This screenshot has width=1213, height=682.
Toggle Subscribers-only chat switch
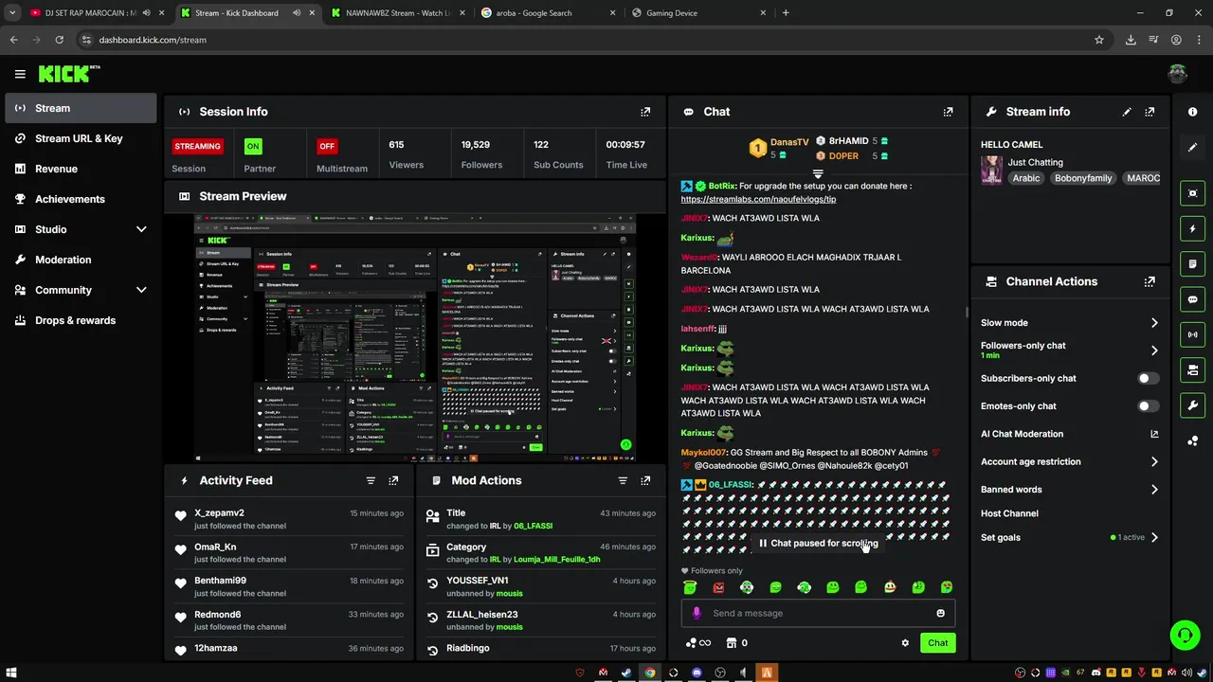click(1148, 378)
